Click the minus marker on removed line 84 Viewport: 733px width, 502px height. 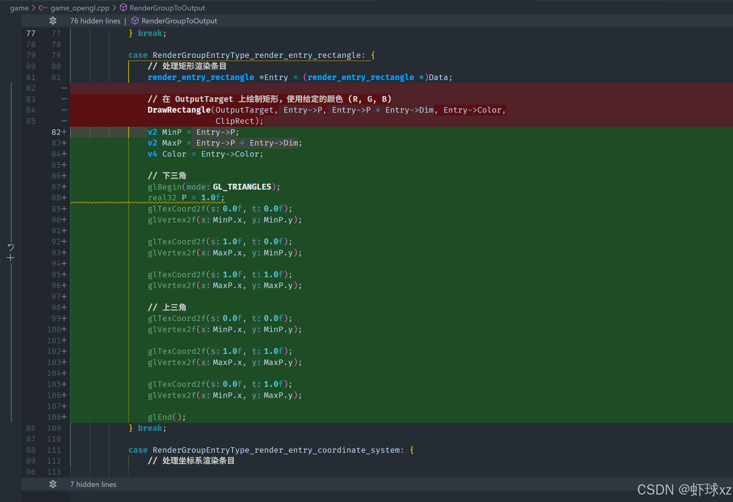click(x=64, y=110)
